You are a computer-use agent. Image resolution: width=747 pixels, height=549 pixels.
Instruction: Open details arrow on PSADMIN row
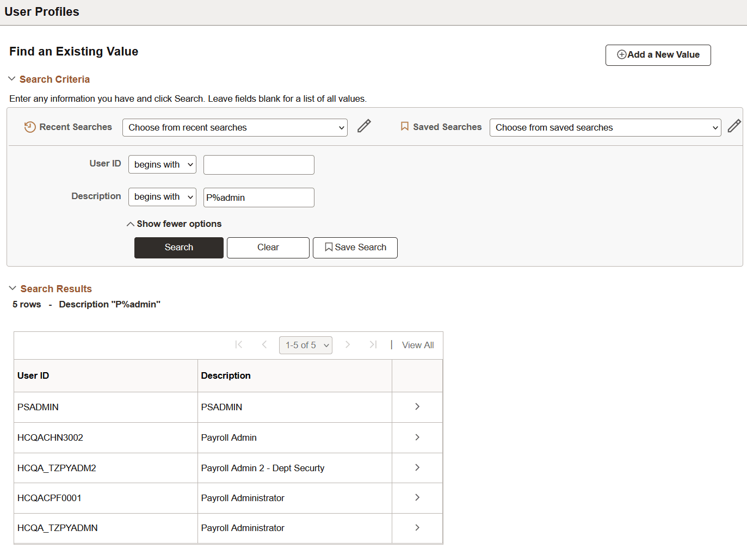click(417, 406)
